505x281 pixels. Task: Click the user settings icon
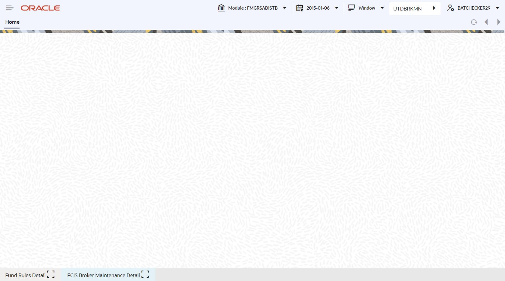[450, 8]
